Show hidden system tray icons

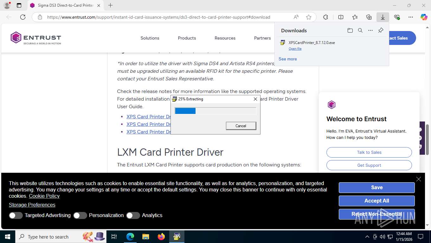tap(367, 237)
